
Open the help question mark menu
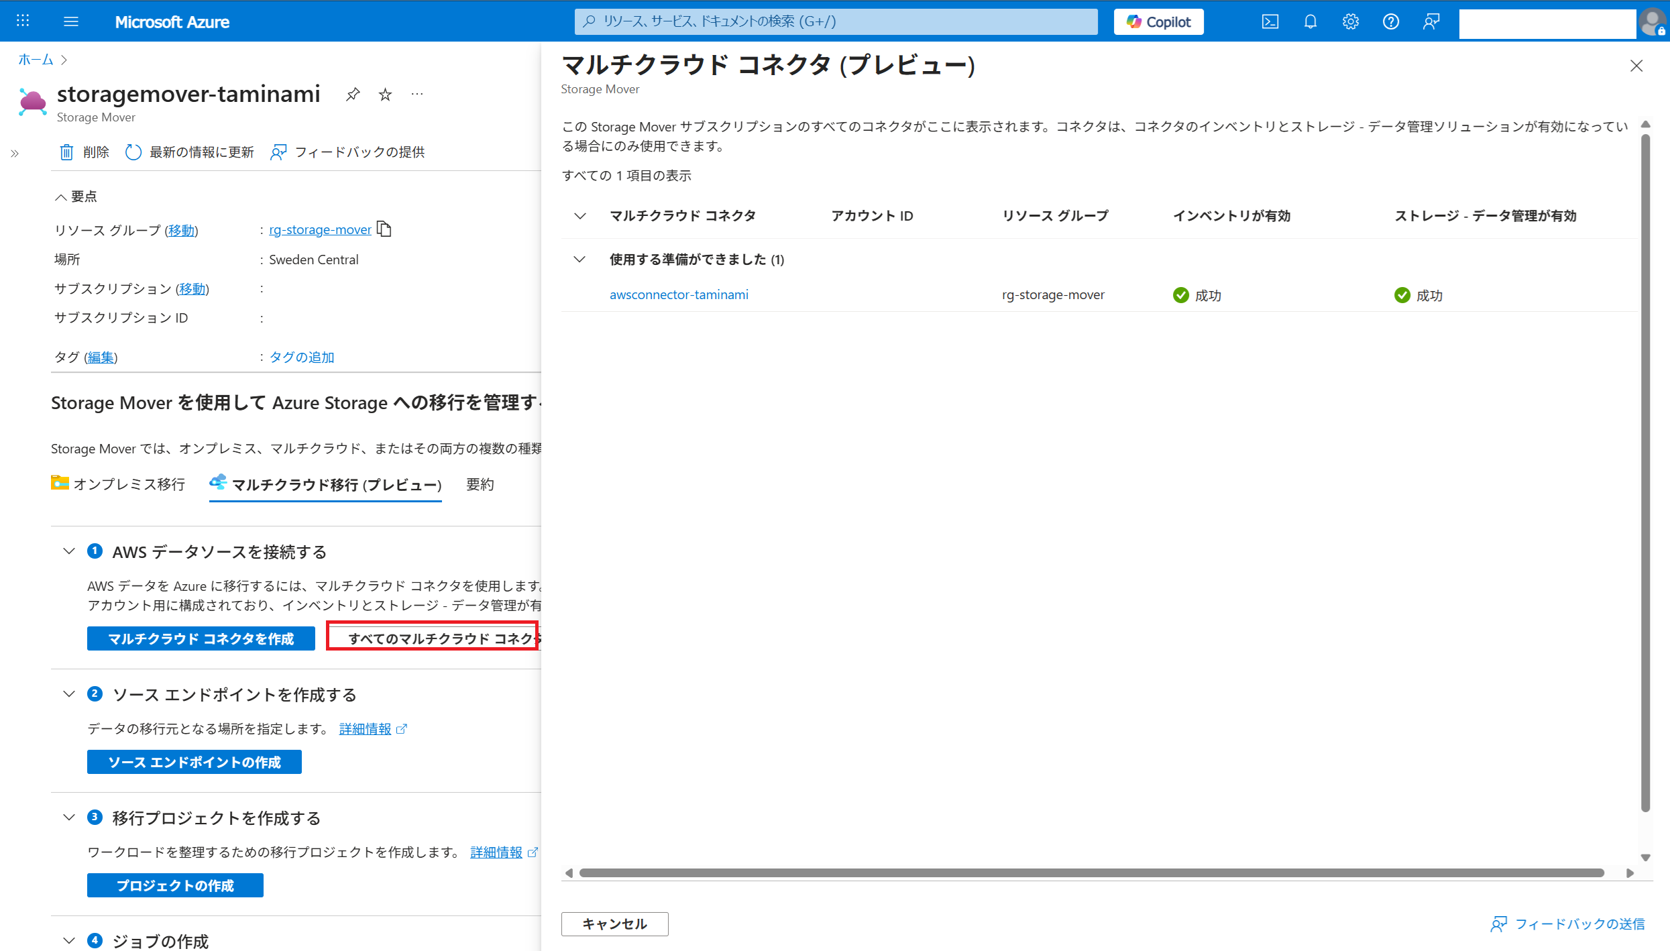coord(1391,21)
